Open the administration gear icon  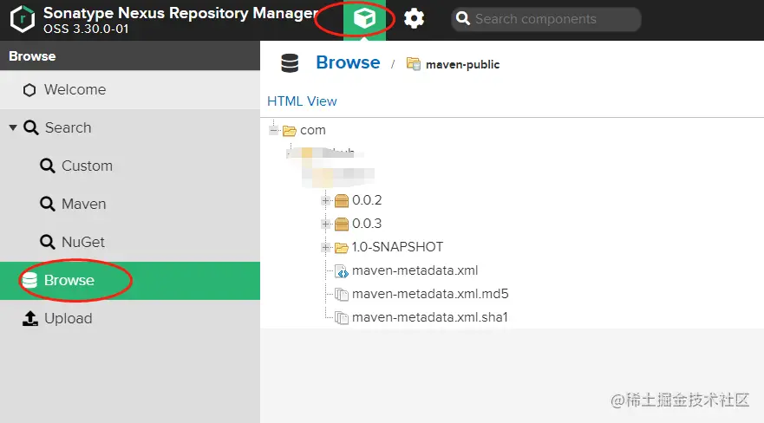[415, 19]
